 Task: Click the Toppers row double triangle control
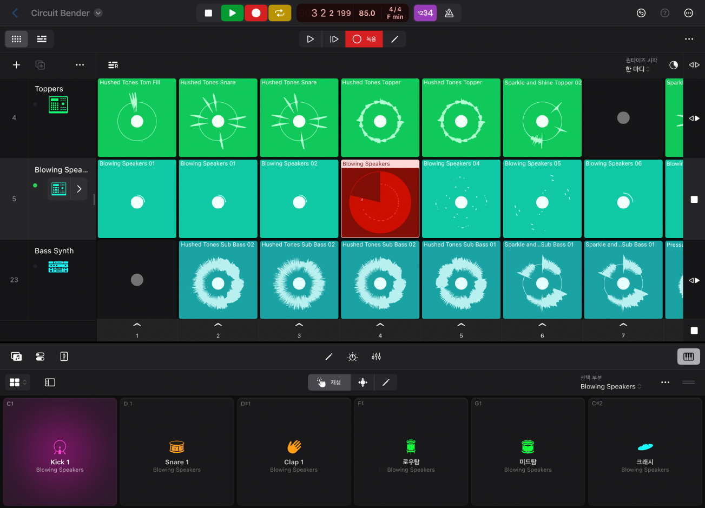(x=694, y=118)
